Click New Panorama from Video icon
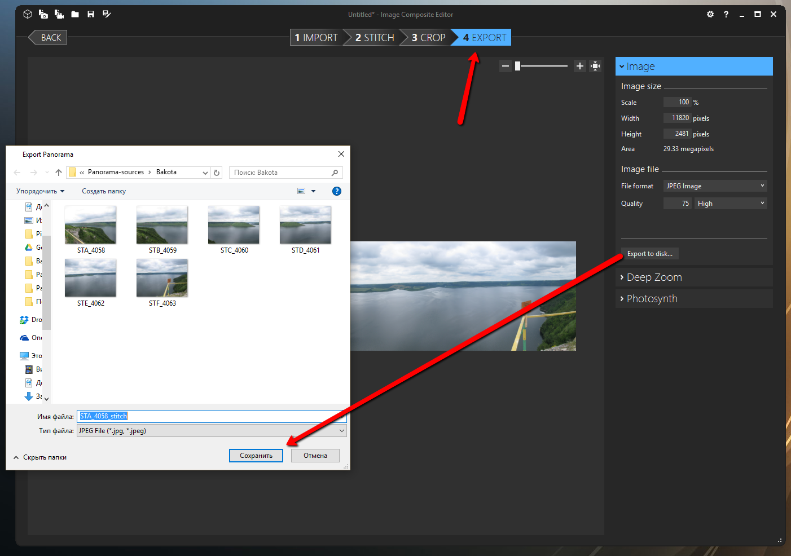791x556 pixels. [x=59, y=14]
